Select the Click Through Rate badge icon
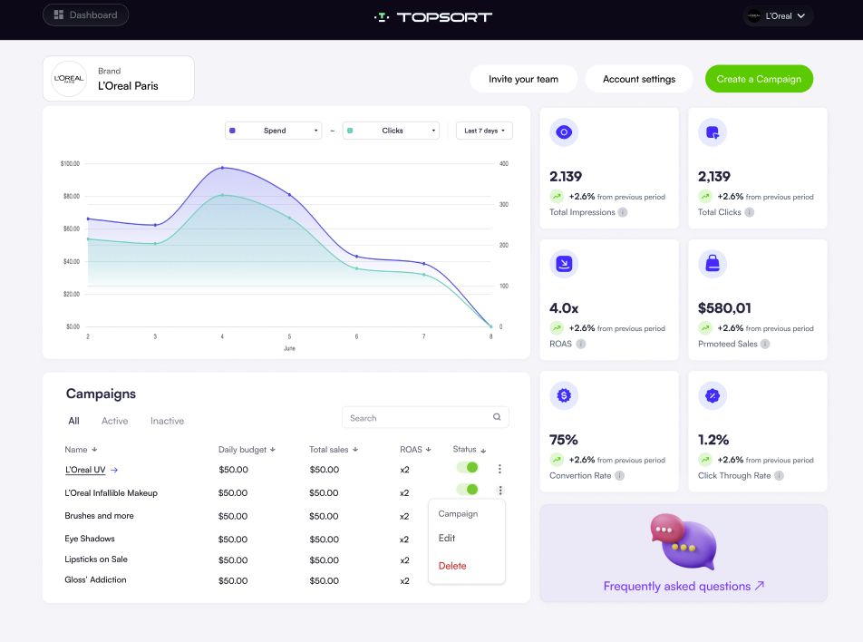The height and width of the screenshot is (642, 863). pyautogui.click(x=713, y=395)
